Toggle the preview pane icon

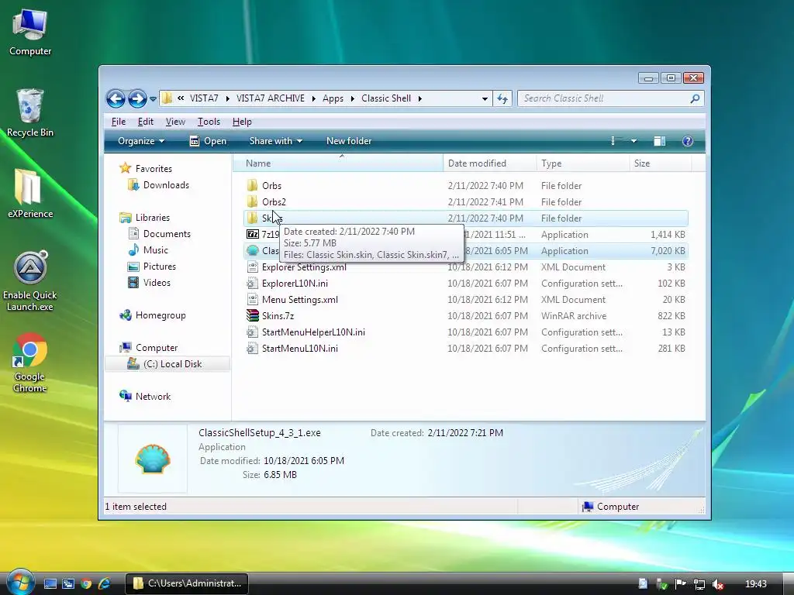point(659,141)
